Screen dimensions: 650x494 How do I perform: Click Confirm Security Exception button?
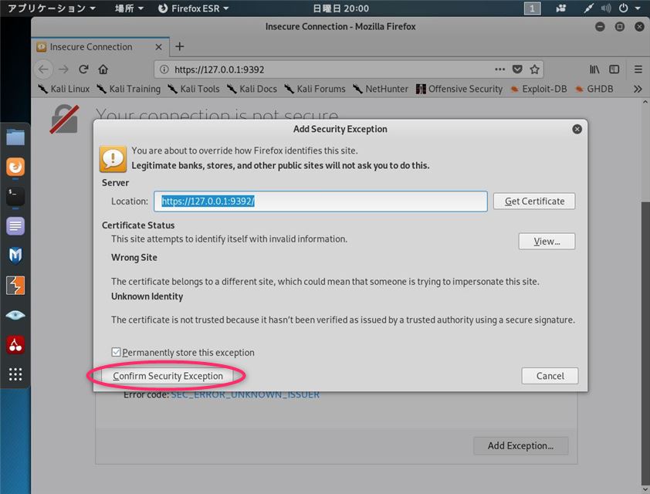(168, 376)
